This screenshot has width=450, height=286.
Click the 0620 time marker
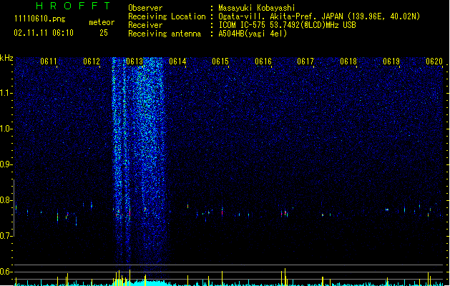[434, 61]
